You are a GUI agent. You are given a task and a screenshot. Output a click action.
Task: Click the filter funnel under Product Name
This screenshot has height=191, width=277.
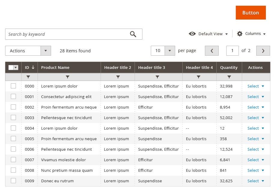pyautogui.click(x=68, y=77)
